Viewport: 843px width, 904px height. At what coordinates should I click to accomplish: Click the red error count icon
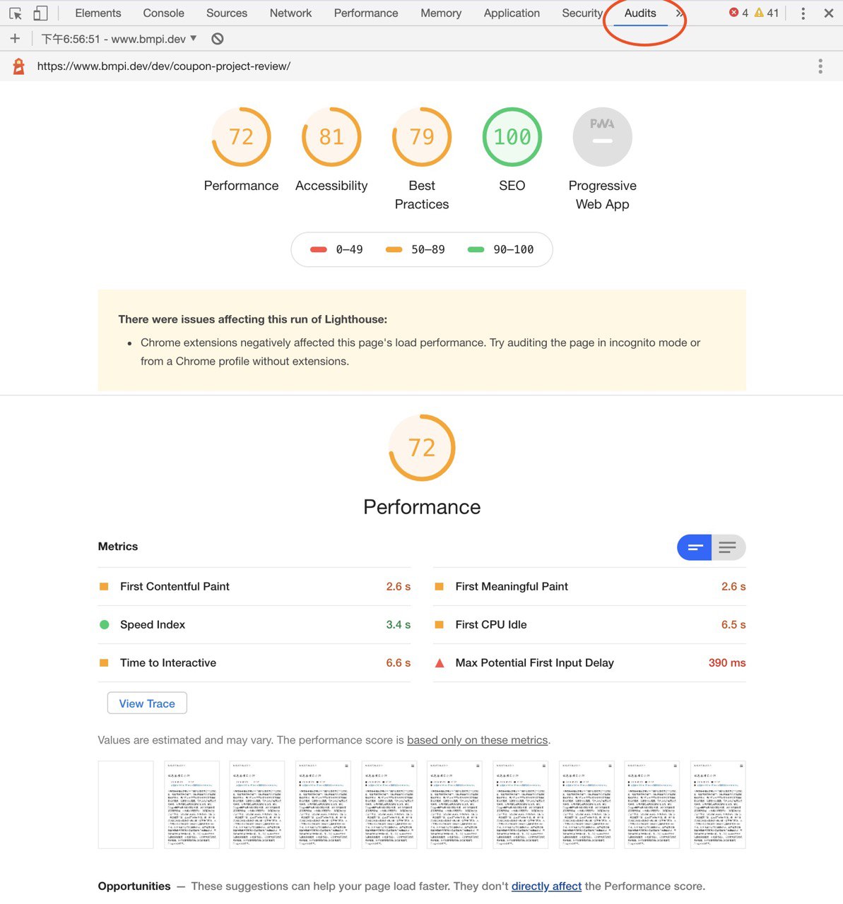tap(733, 13)
